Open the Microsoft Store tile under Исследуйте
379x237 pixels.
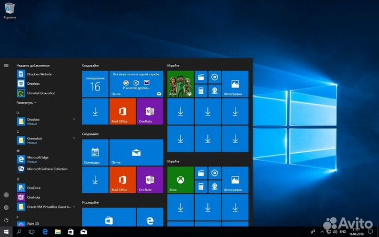click(x=109, y=217)
